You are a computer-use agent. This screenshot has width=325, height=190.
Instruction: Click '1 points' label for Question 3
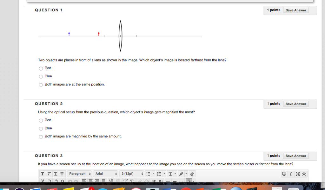tap(274, 155)
